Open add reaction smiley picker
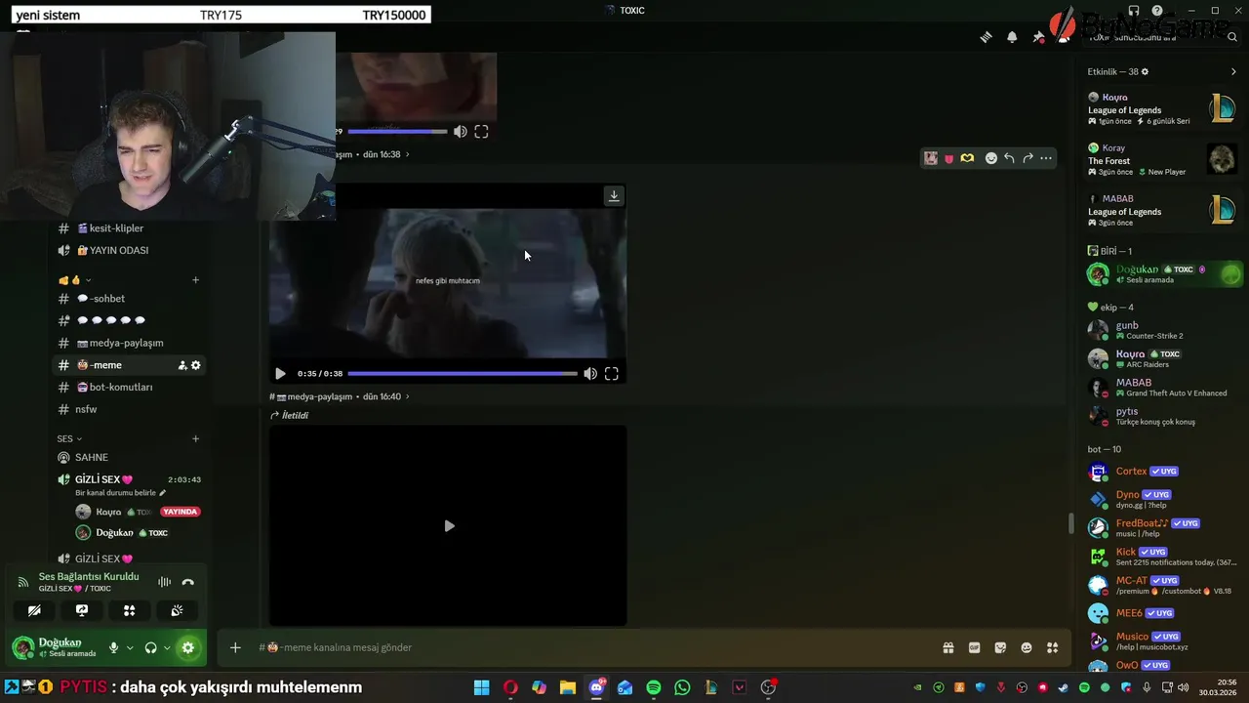This screenshot has width=1249, height=703. [x=990, y=158]
